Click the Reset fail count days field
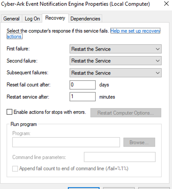This screenshot has width=172, height=189. tap(83, 85)
